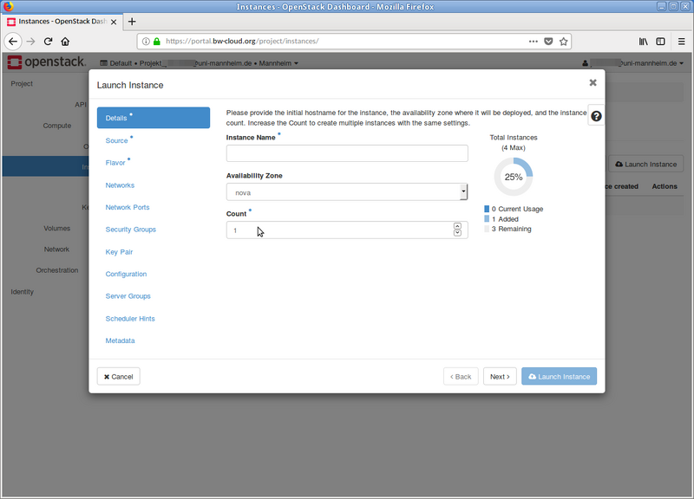Open the Firefox sidebars icon

click(x=660, y=41)
